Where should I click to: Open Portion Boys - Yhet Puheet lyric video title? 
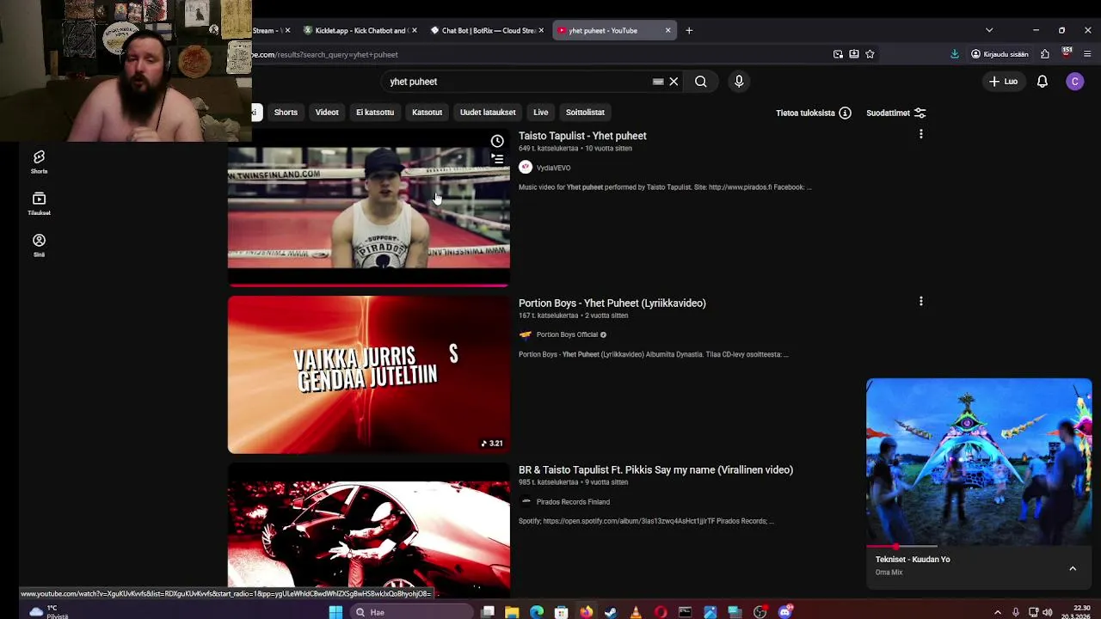pos(612,303)
